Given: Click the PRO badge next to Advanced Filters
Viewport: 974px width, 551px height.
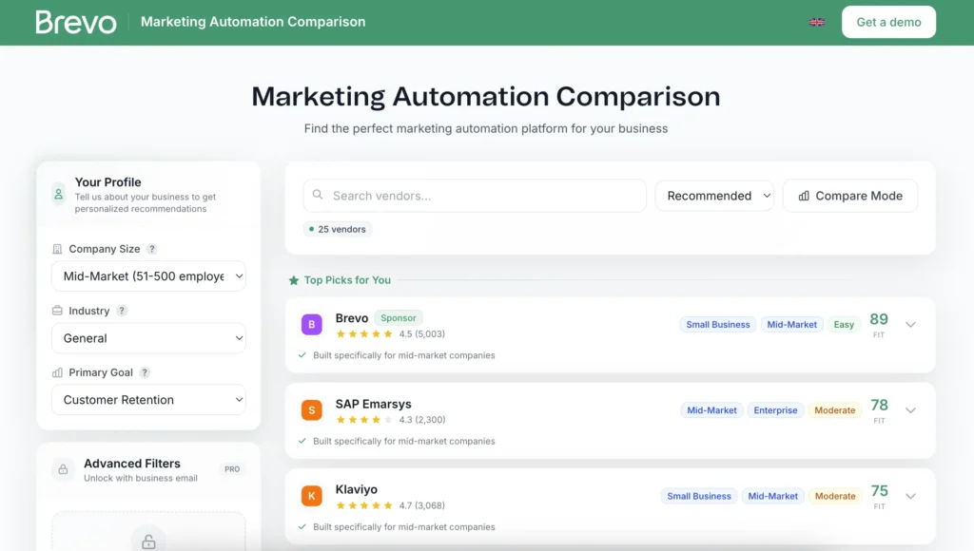Looking at the screenshot, I should [232, 468].
